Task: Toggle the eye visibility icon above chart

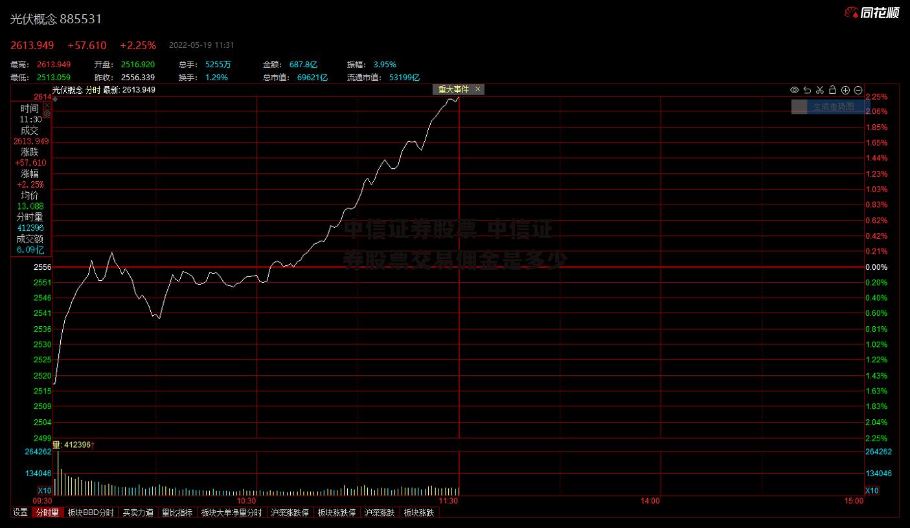Action: tap(794, 90)
